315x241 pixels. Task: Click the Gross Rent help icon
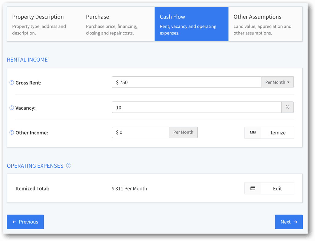point(12,82)
